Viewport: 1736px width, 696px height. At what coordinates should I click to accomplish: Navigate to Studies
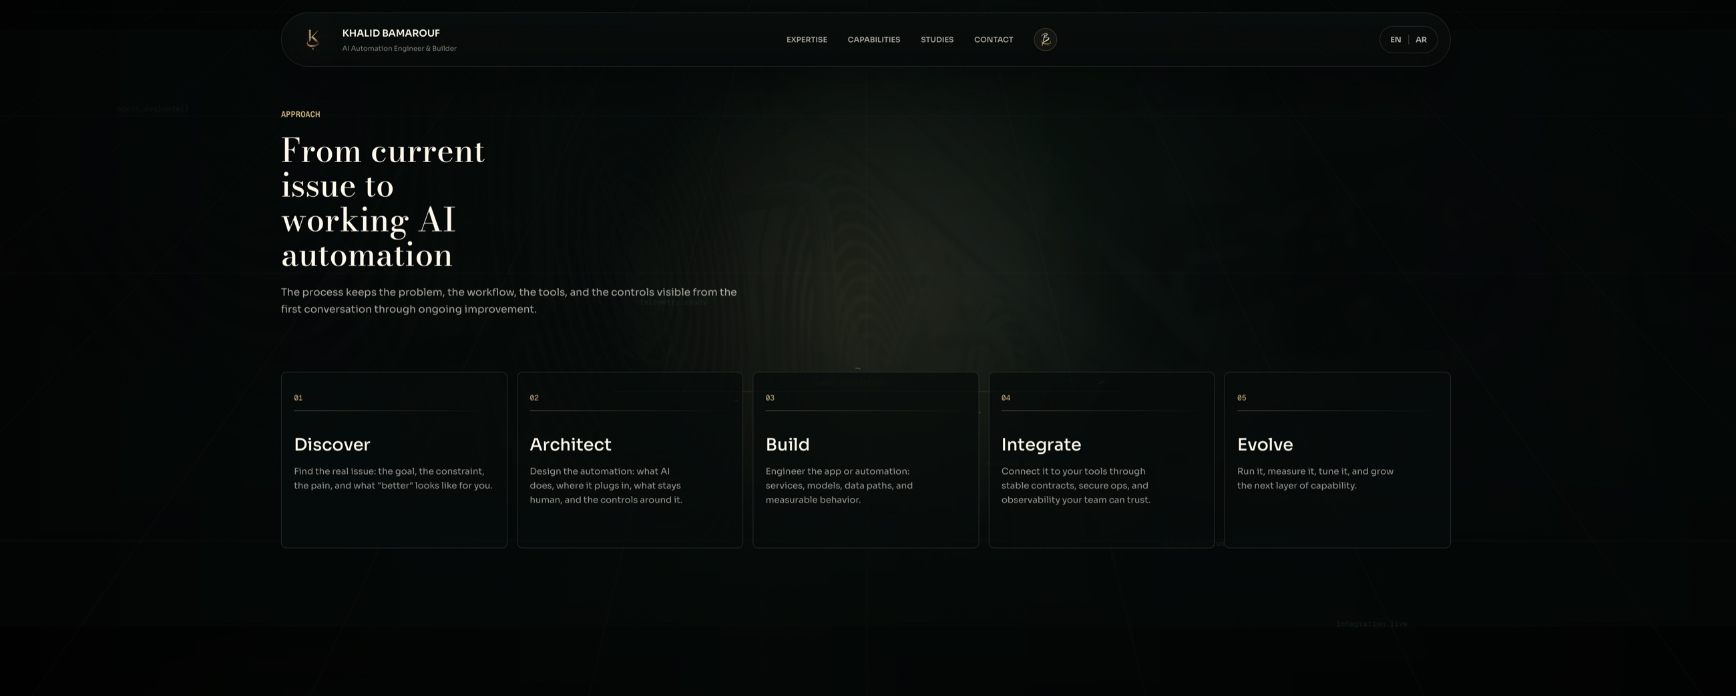pos(937,40)
